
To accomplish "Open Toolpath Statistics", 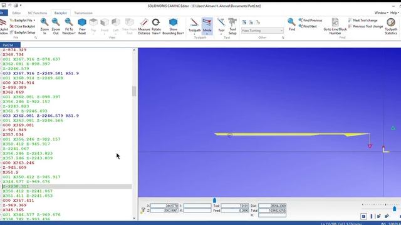I will tap(391, 26).
